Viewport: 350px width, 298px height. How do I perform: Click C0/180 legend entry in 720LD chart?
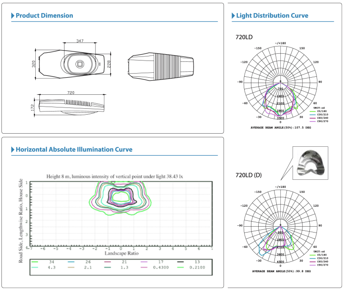(318, 111)
